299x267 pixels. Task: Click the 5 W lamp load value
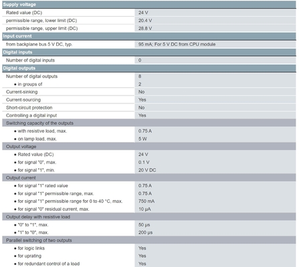click(x=142, y=139)
